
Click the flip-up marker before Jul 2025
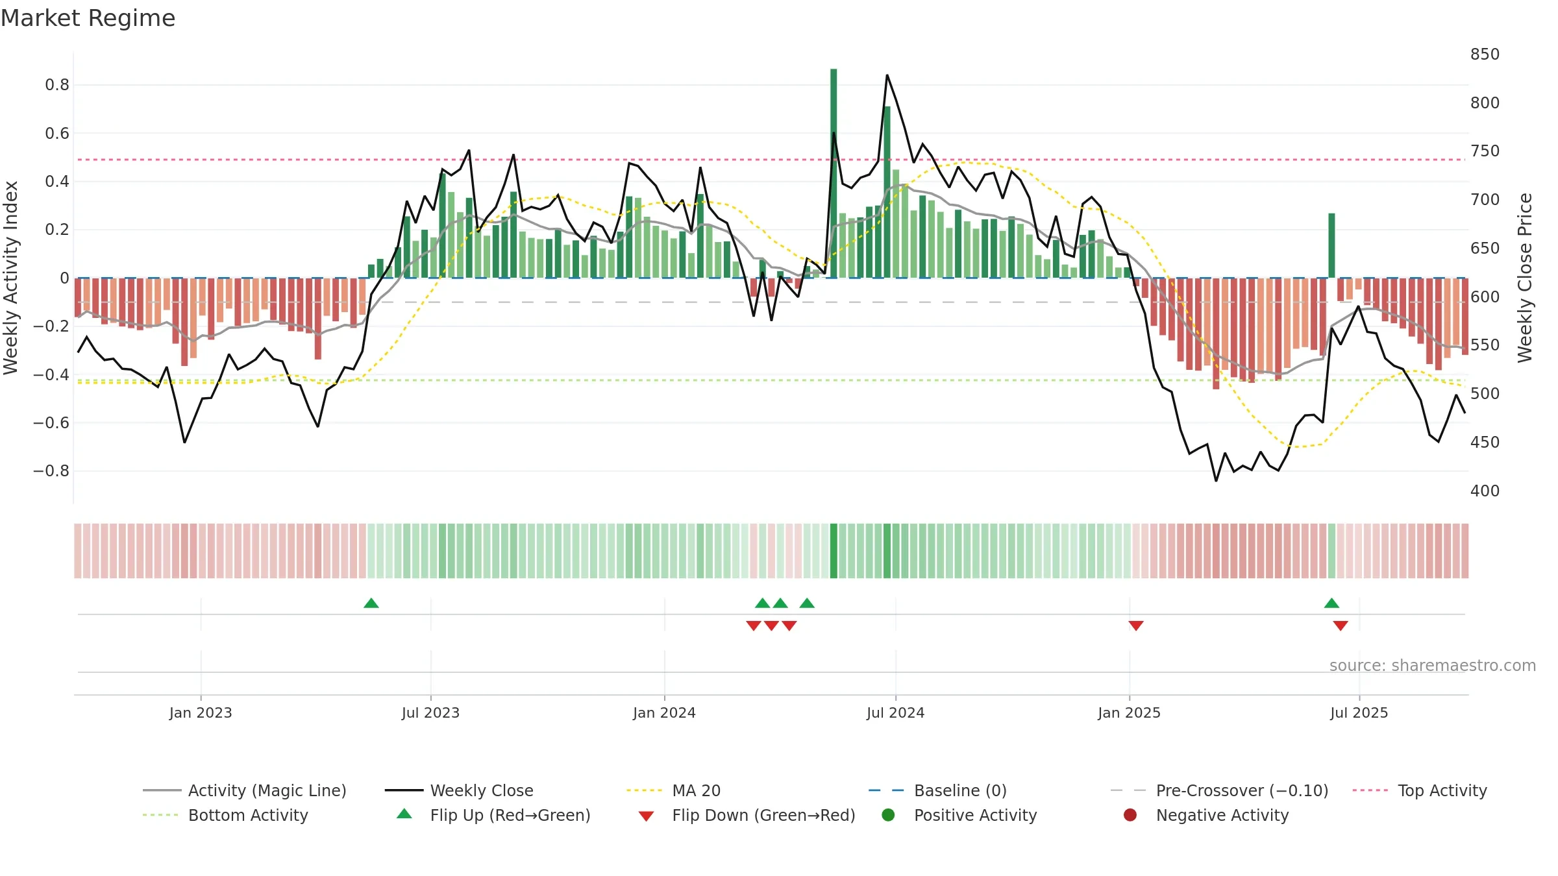pyautogui.click(x=1331, y=603)
